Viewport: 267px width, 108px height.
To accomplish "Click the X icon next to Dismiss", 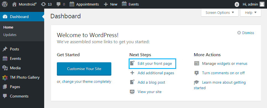I will tap(239, 33).
